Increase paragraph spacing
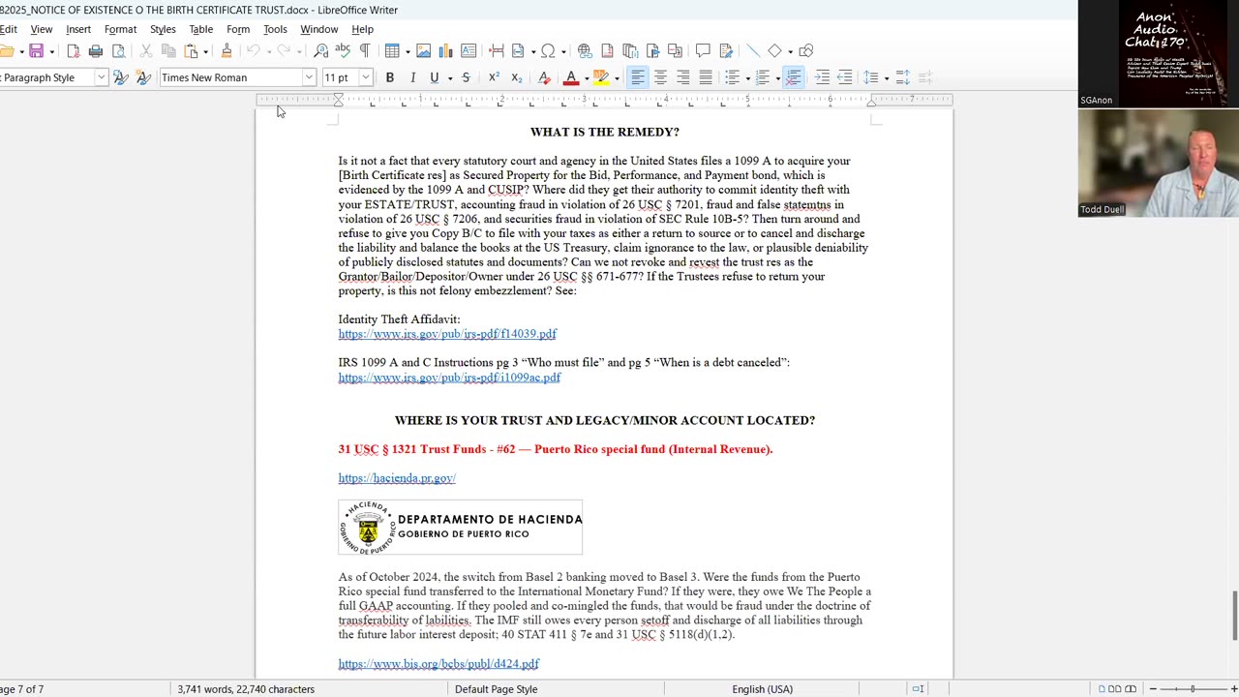The height and width of the screenshot is (697, 1239). coord(903,77)
